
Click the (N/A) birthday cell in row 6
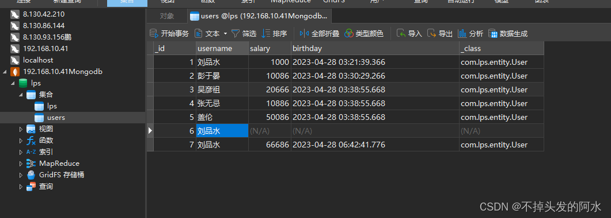point(375,131)
